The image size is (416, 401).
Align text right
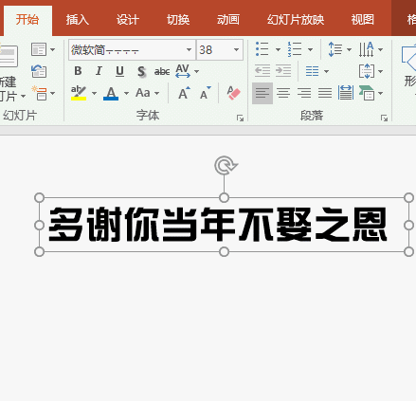click(304, 93)
